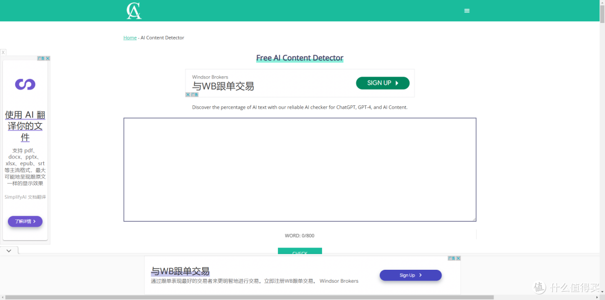Click the SimplifyAI purple logo icon

pos(25,84)
